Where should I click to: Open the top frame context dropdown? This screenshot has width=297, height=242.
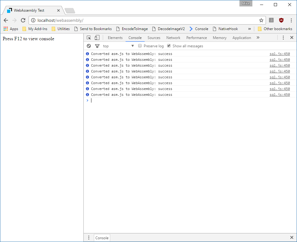[x=118, y=46]
